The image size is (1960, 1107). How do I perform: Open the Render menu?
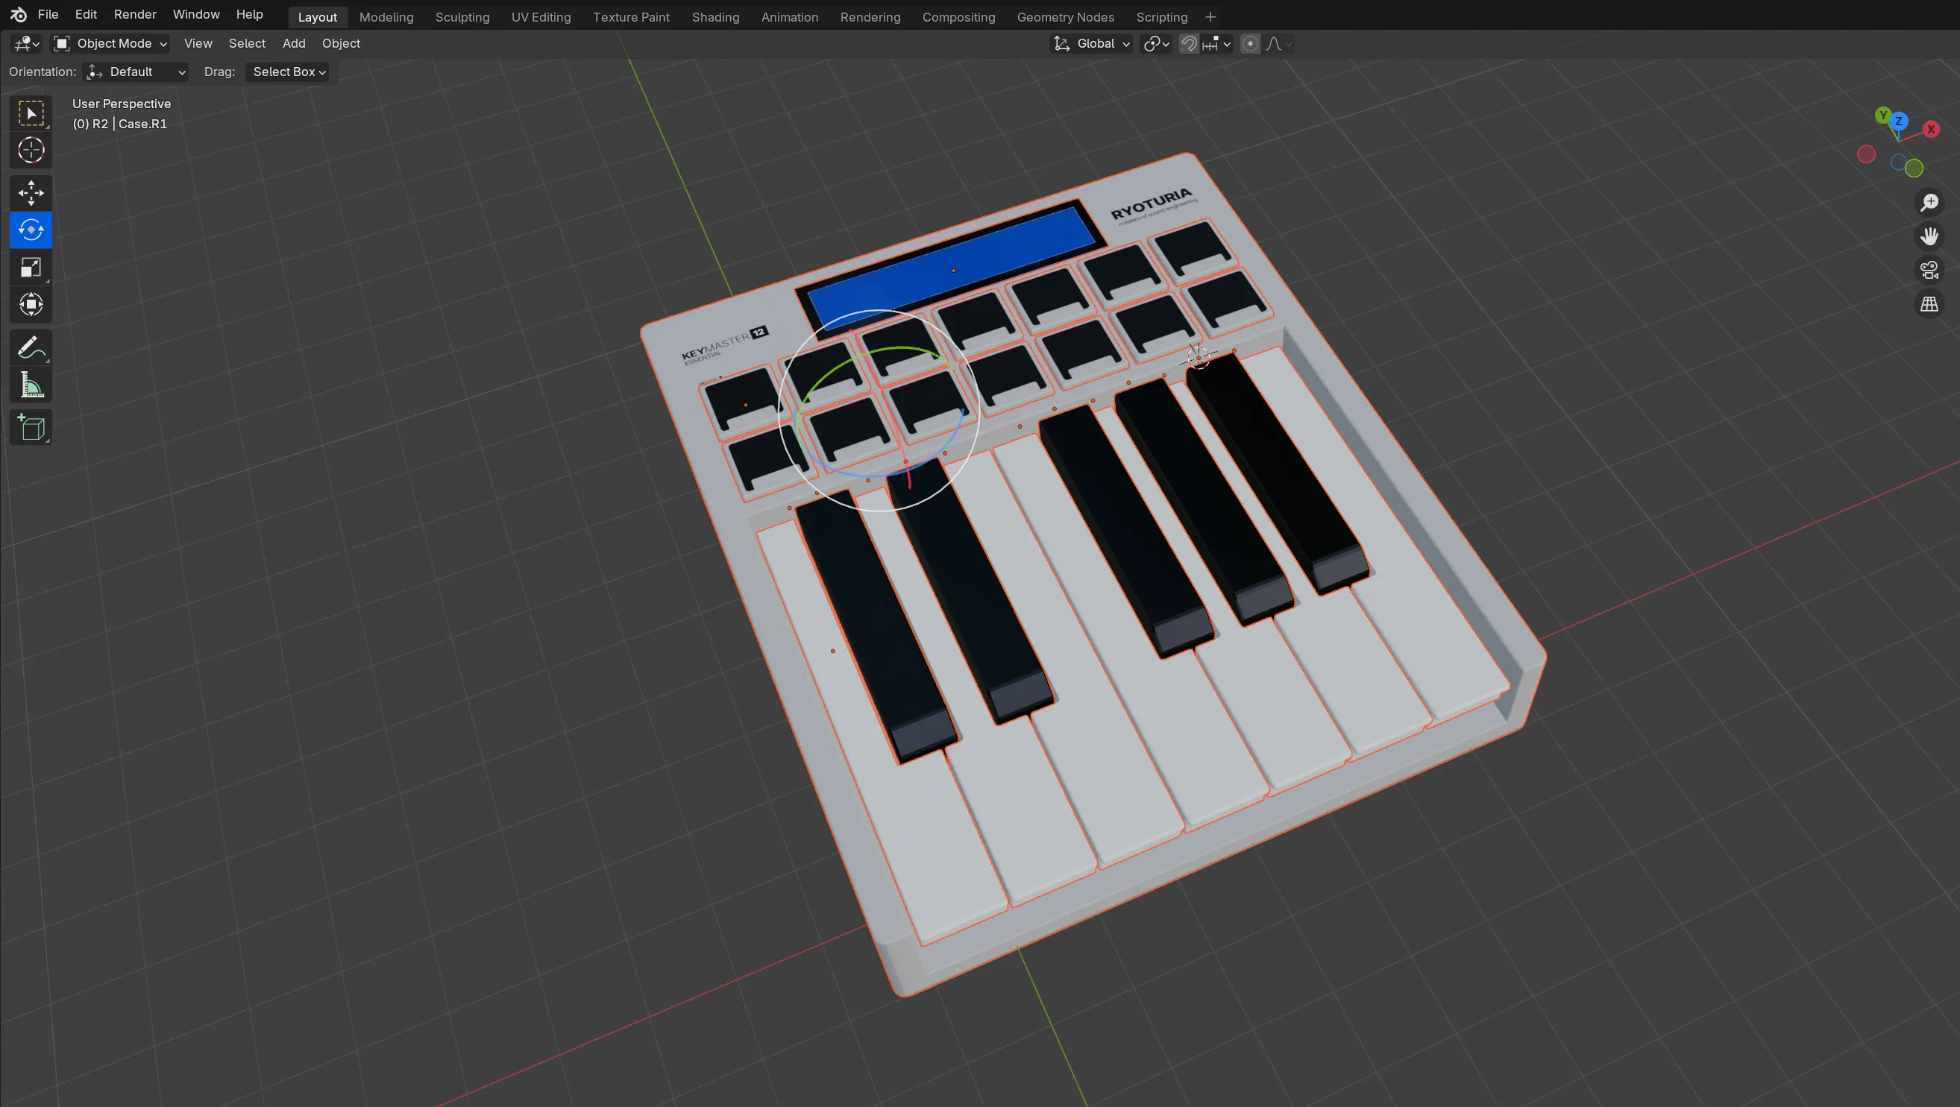click(x=135, y=14)
